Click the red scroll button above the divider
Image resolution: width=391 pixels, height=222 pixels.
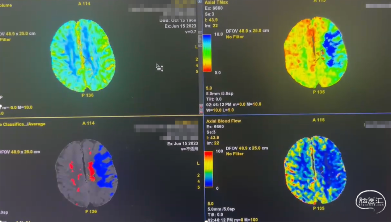tap(201, 106)
